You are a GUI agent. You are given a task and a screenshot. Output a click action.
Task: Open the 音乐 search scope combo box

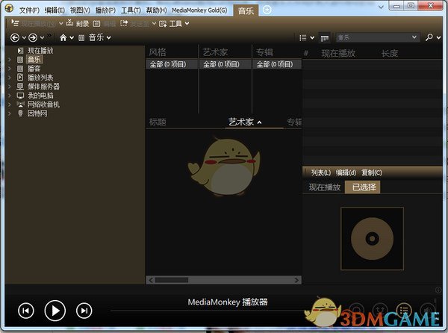click(x=377, y=37)
